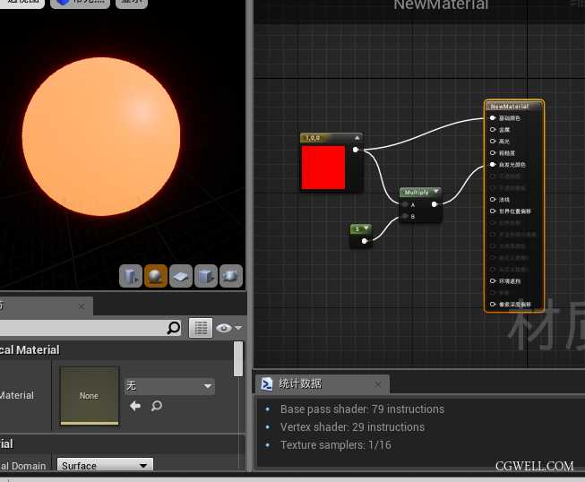Click the details panel search field
585x482 pixels.
[82, 328]
